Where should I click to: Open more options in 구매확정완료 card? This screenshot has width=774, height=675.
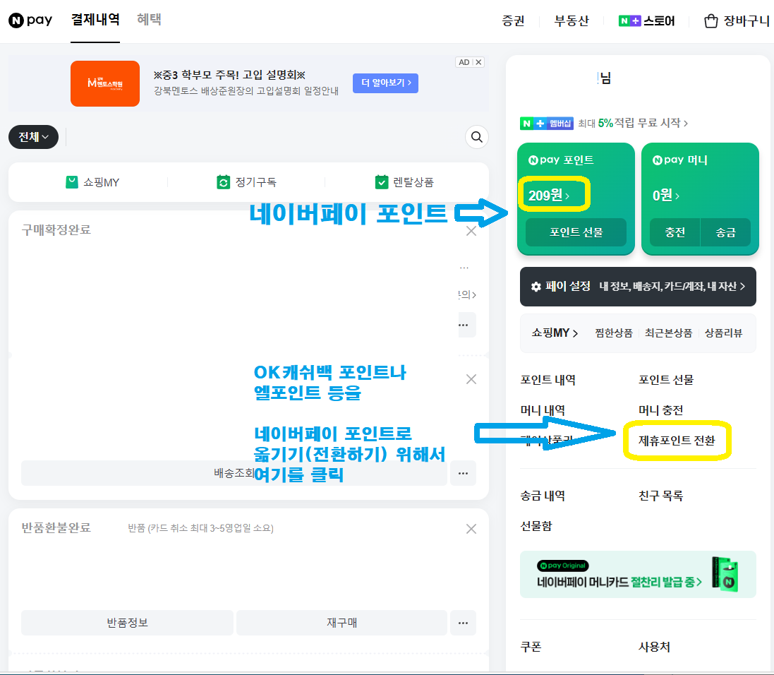click(x=467, y=325)
